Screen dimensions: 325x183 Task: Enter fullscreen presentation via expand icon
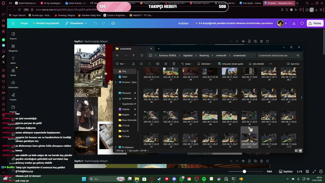pyautogui.click(x=314, y=172)
